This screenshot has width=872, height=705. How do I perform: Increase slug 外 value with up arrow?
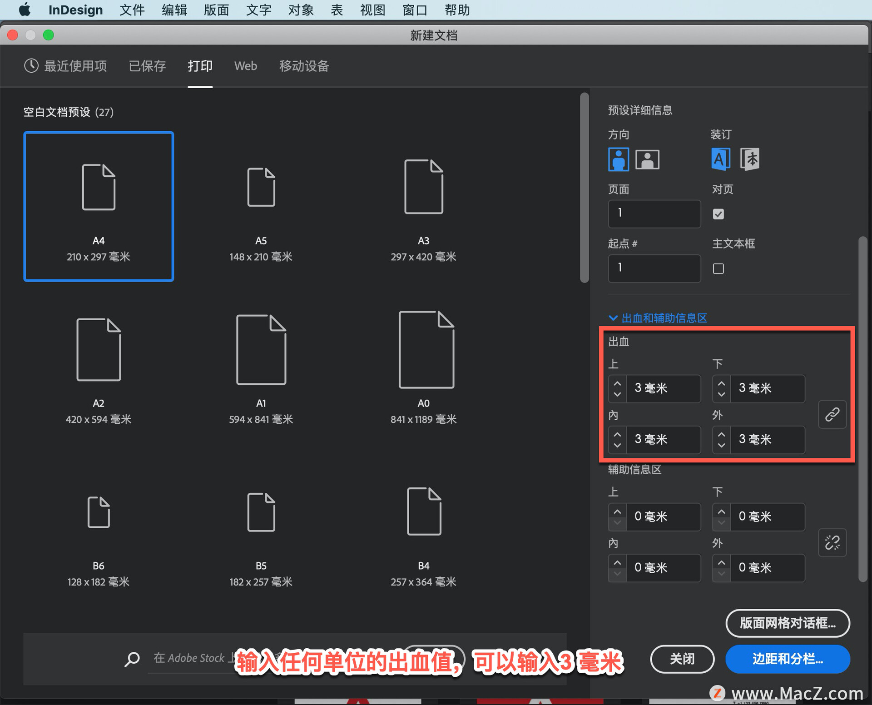tap(721, 562)
